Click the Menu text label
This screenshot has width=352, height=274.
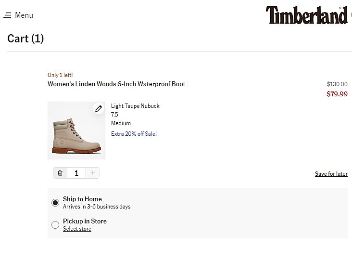(x=24, y=15)
